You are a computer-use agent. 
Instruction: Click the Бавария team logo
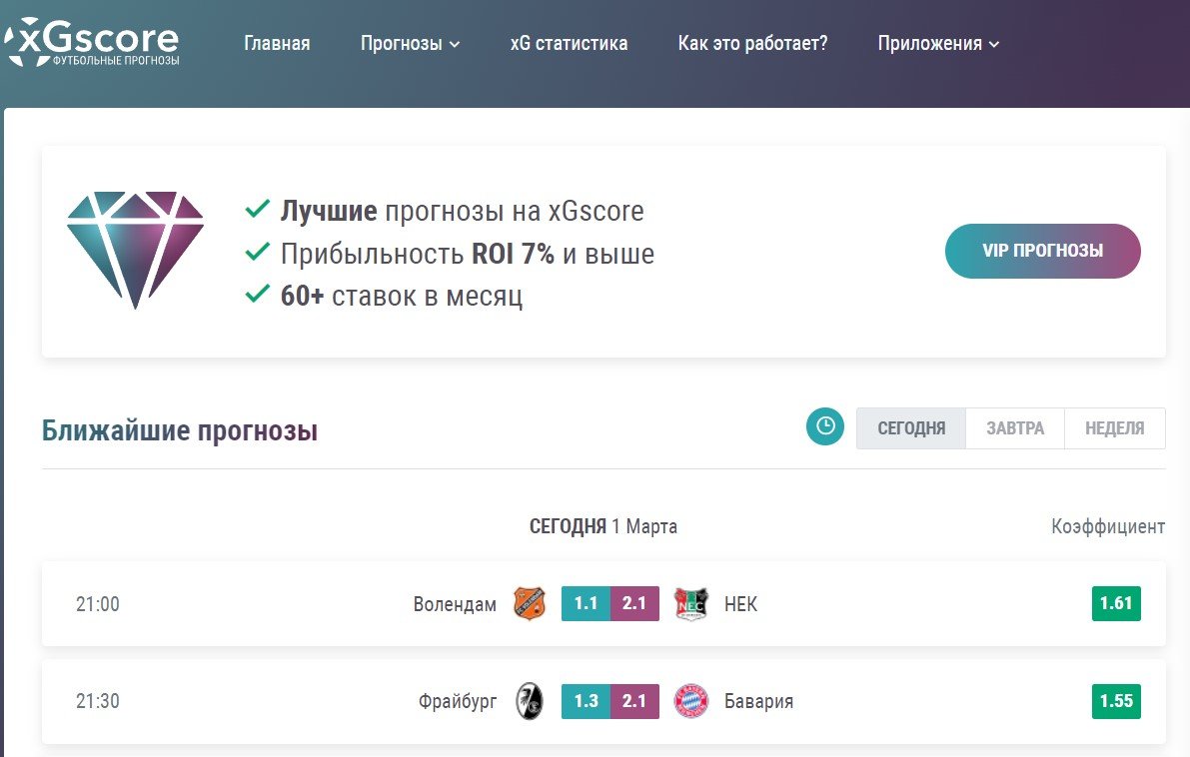pos(691,701)
